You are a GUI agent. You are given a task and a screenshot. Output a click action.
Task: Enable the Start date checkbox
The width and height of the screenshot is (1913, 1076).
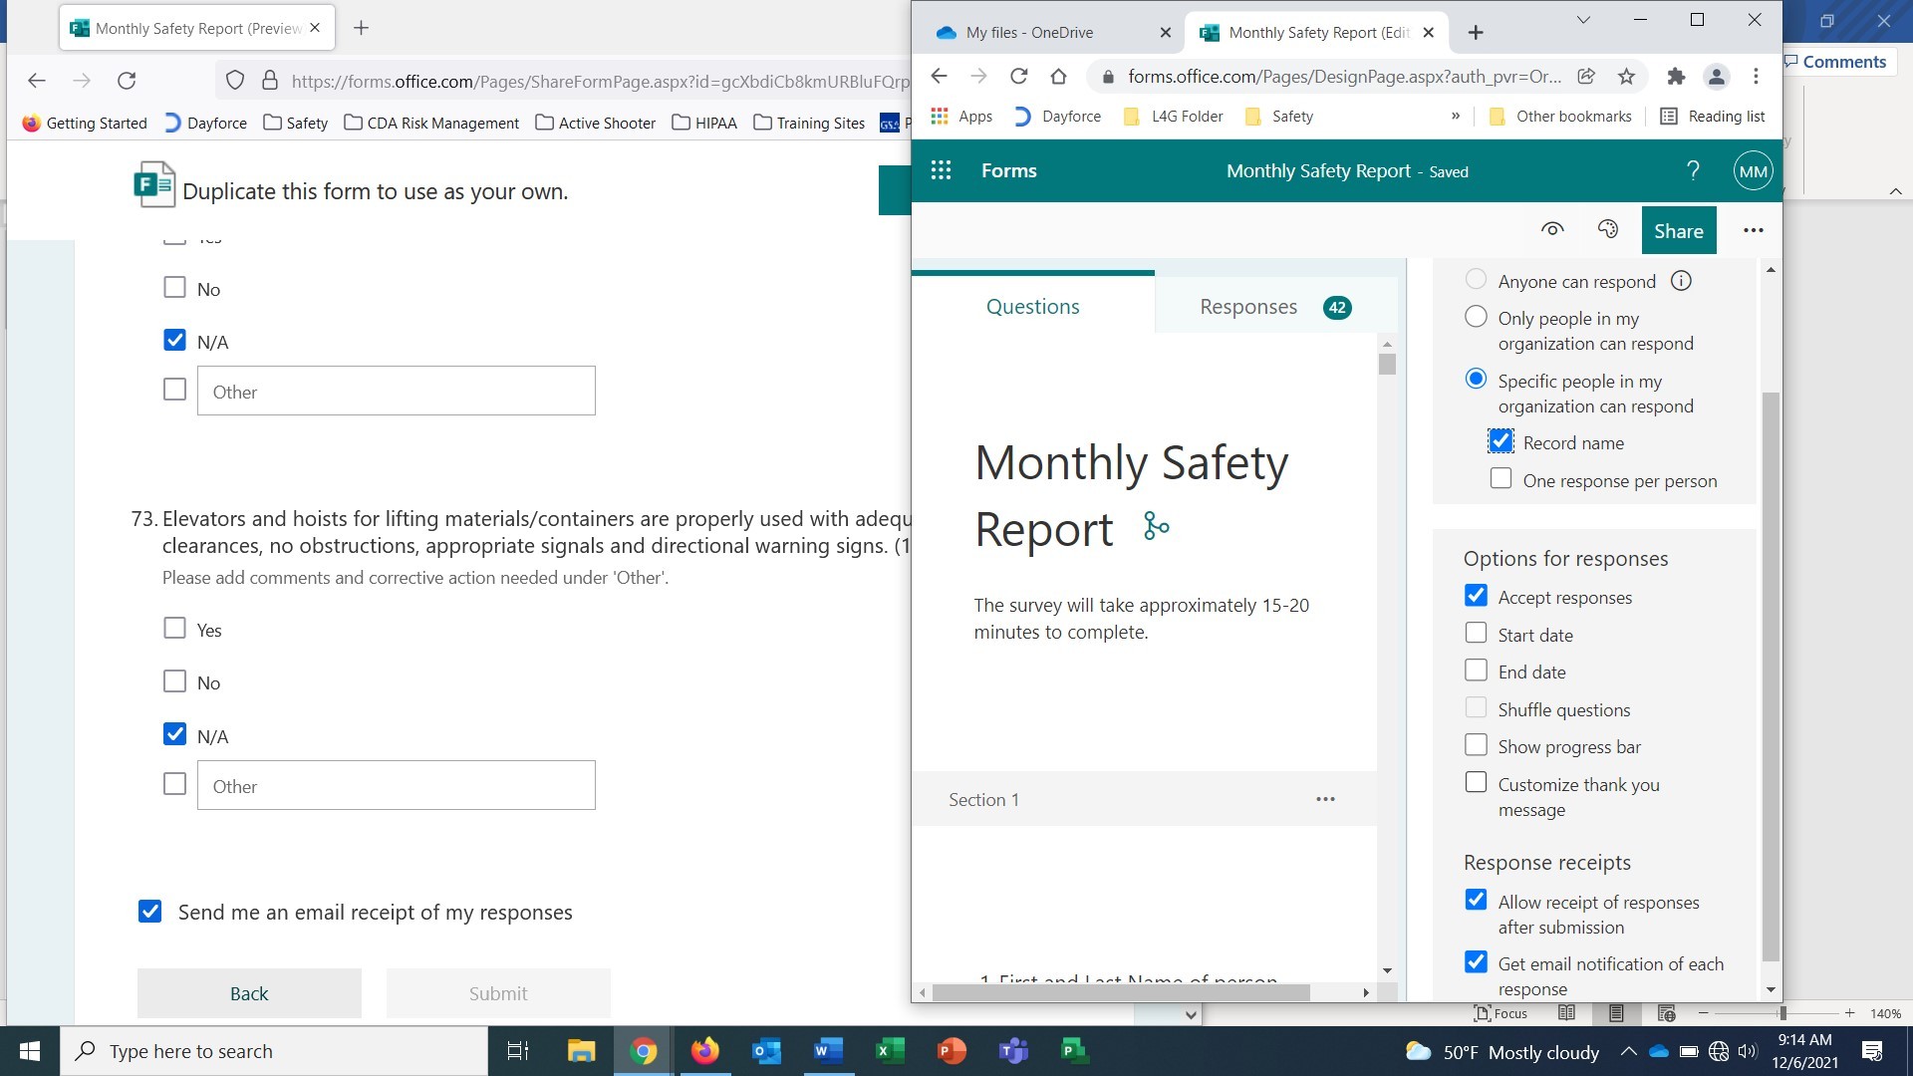pos(1479,634)
